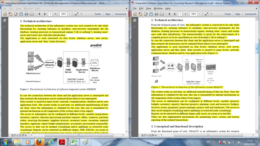260x146 pixels.
Task: Expand zoom level dropdown in Material Resources window
Action: (69, 14)
